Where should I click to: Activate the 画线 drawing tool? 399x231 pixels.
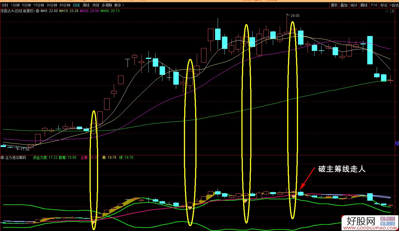click(364, 5)
